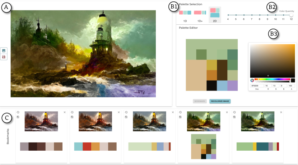This screenshot has width=298, height=165.
Task: Select the mustard yellow swatch in palette editor
Action: tap(212, 65)
